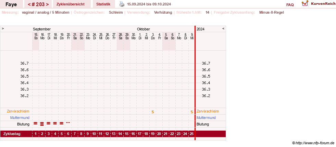Click the cycle navigator < # 203 >

(x=38, y=4)
